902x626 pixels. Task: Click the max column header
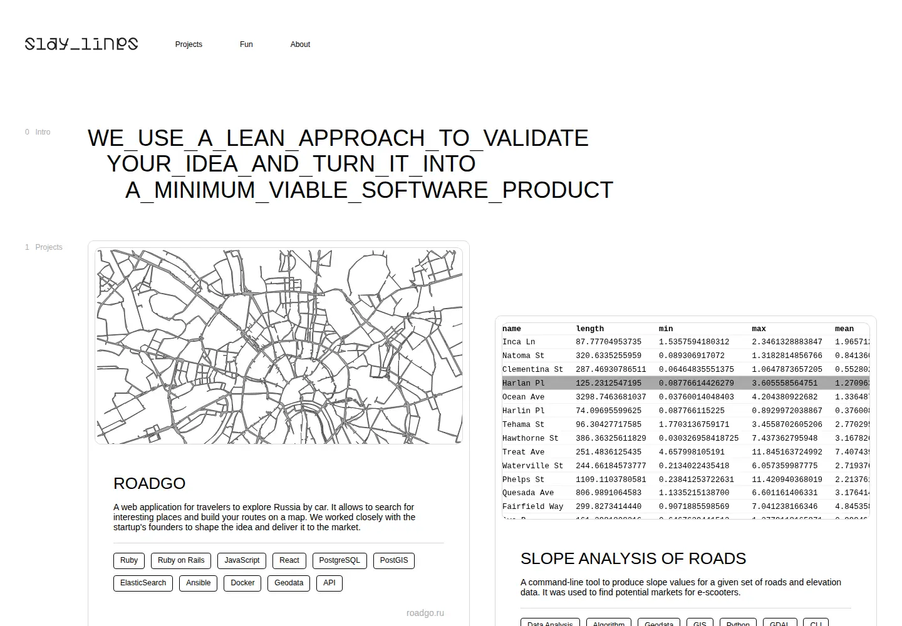pyautogui.click(x=759, y=329)
